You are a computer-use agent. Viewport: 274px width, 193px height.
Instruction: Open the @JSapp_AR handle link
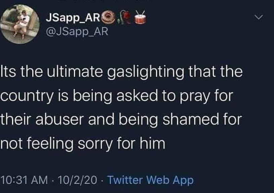(x=77, y=32)
